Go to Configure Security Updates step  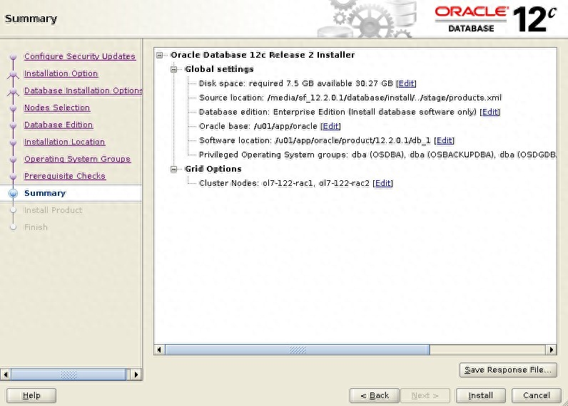coord(79,56)
